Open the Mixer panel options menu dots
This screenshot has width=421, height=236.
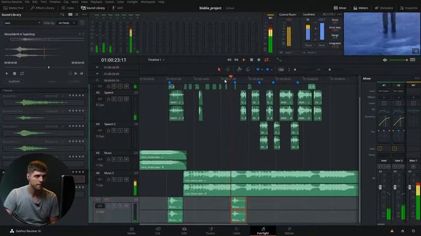(416, 79)
